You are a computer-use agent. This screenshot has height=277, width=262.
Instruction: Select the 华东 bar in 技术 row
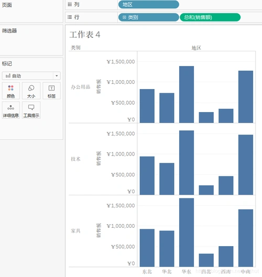tap(187, 163)
